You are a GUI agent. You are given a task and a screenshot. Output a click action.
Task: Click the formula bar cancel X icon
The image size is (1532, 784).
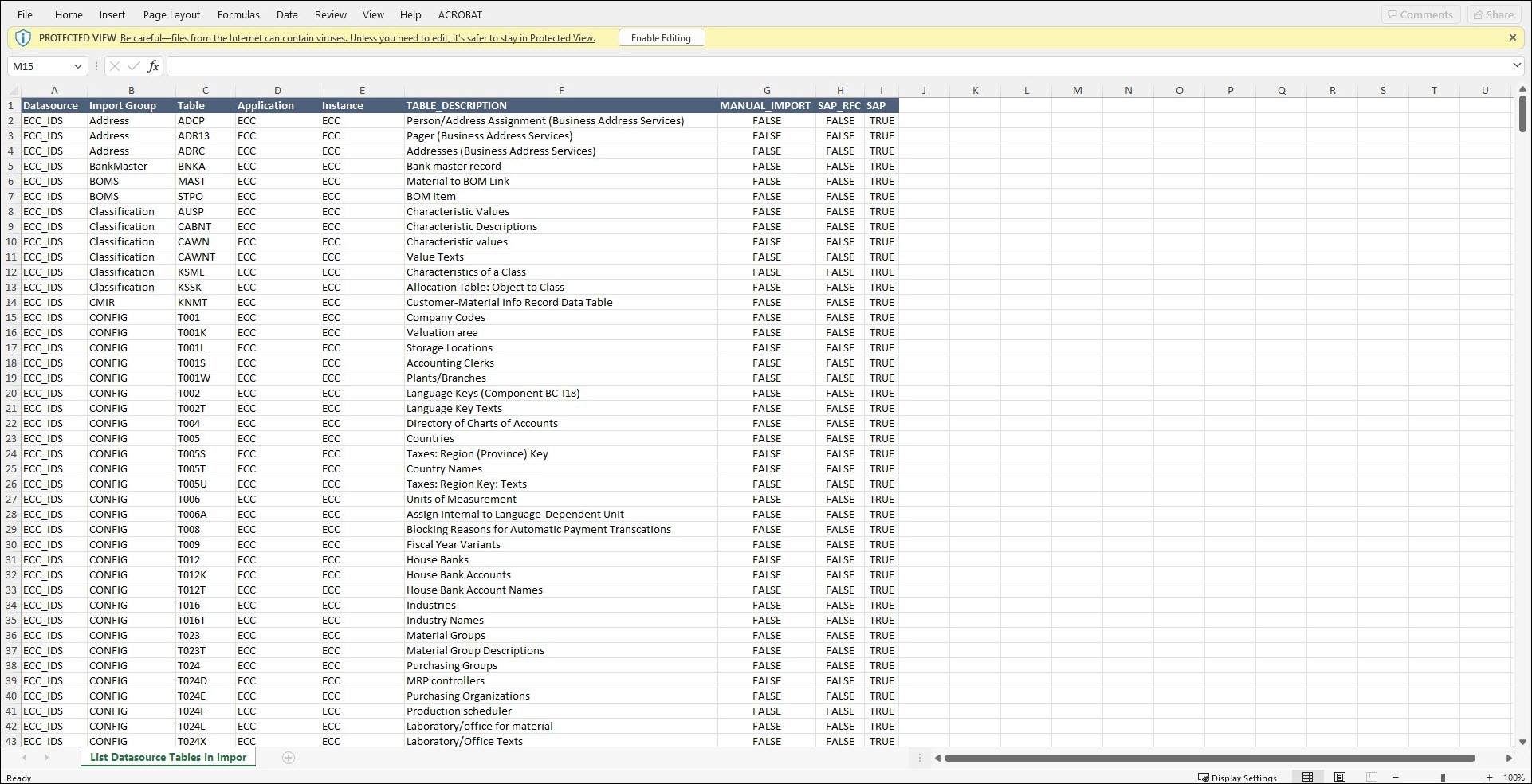[x=114, y=66]
